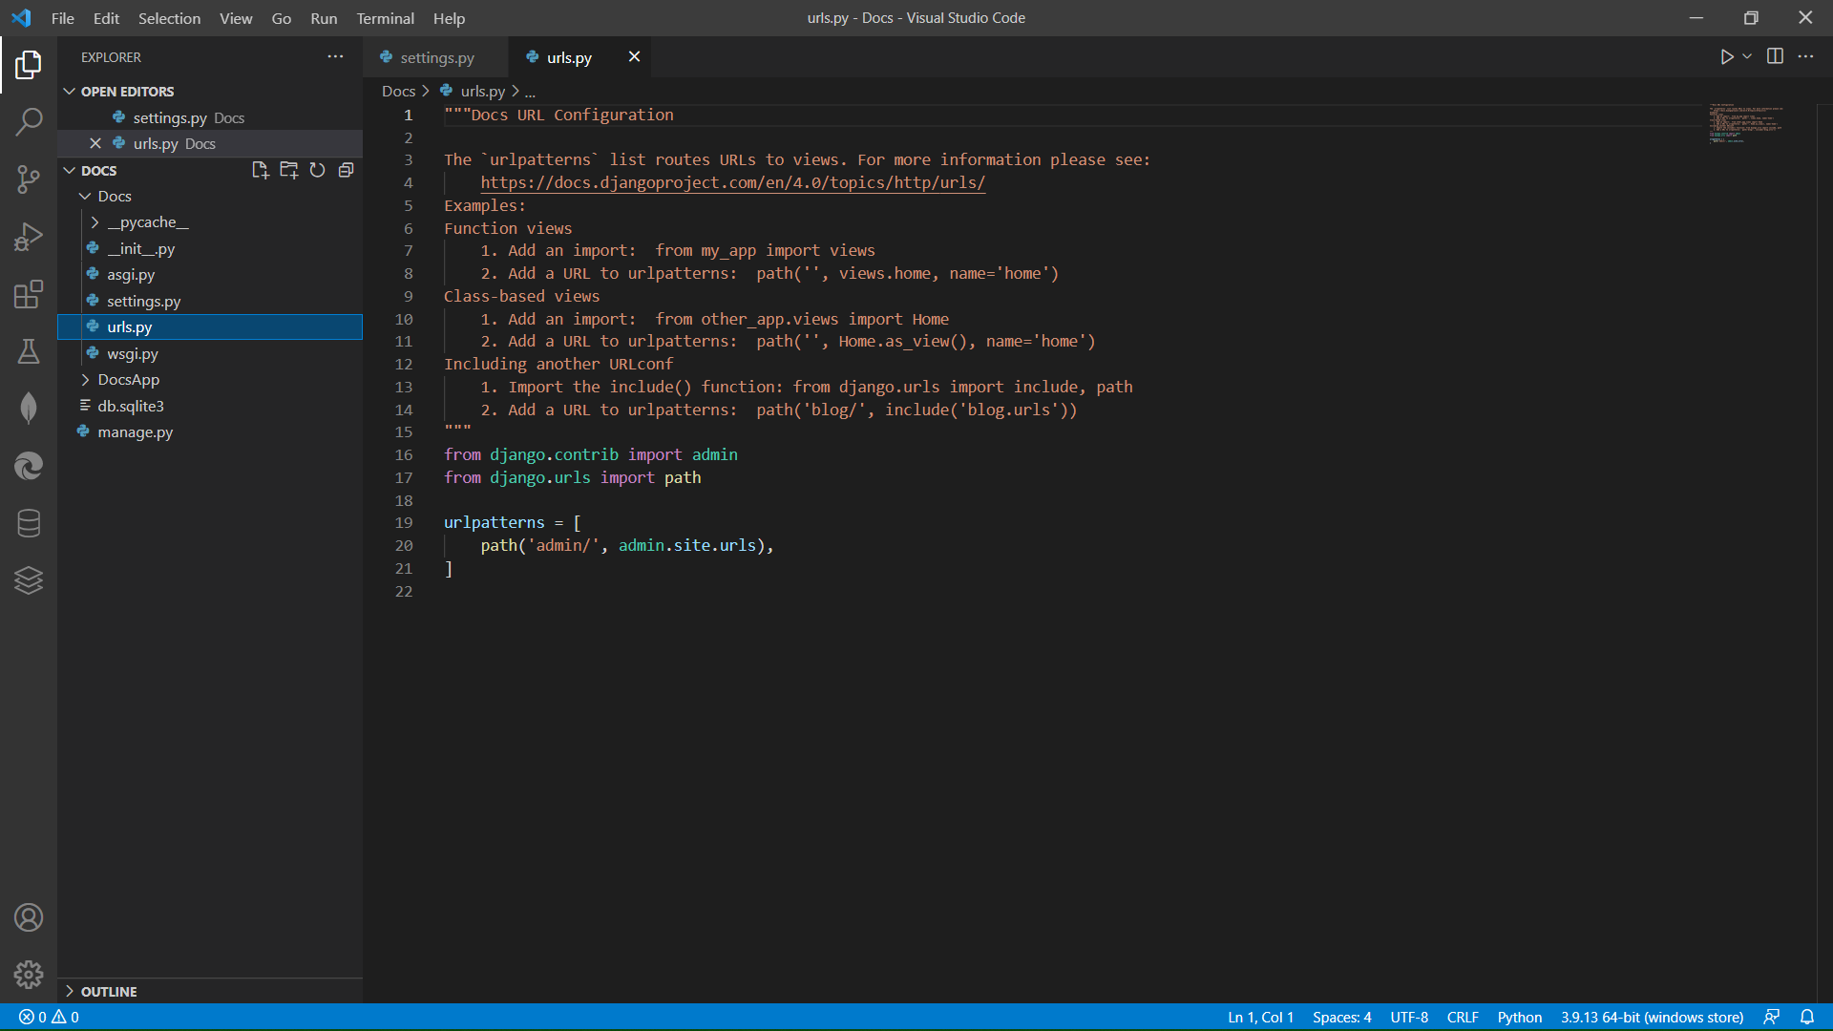
Task: Click the Python language mode button
Action: pos(1519,1017)
